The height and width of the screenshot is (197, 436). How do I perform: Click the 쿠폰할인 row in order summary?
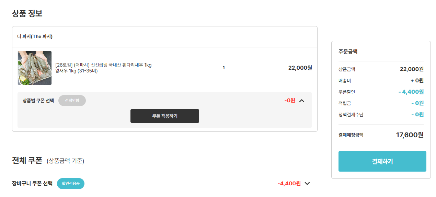[381, 92]
